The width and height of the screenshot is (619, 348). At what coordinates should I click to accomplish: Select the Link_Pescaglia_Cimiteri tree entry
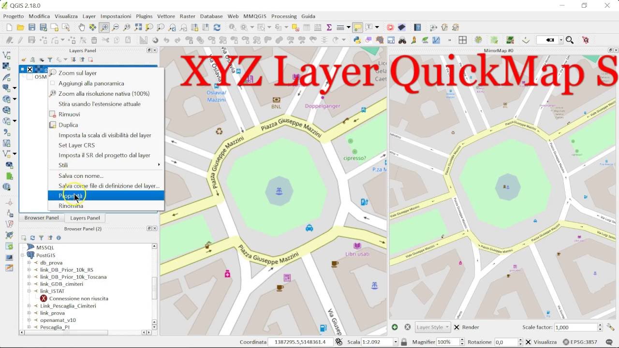pos(68,306)
